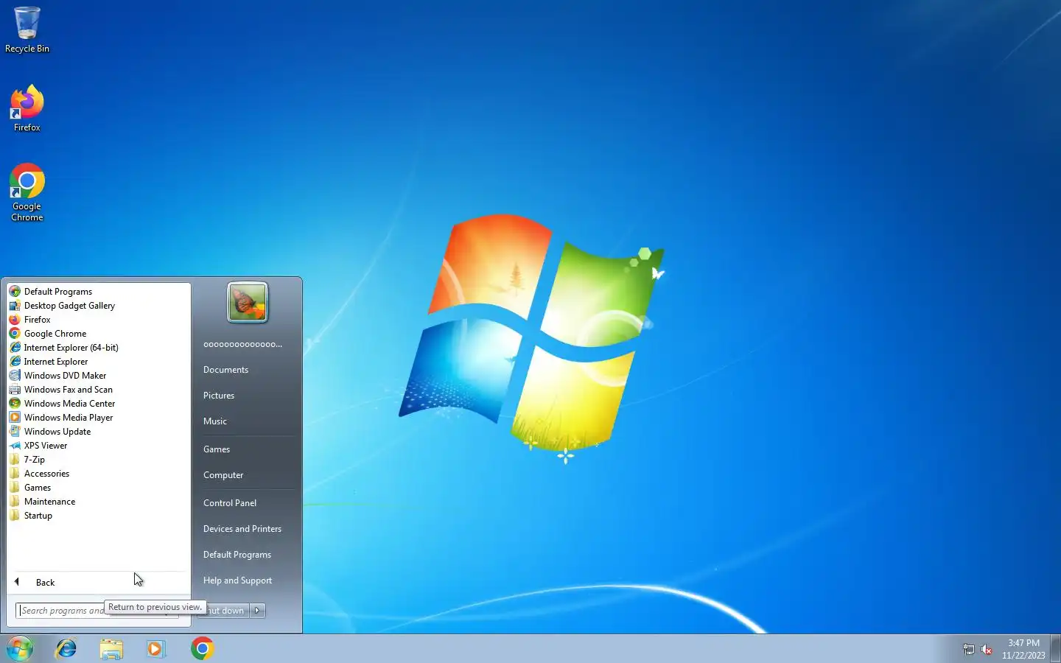Viewport: 1061px width, 663px height.
Task: Expand the Maintenance folder
Action: (x=99, y=502)
